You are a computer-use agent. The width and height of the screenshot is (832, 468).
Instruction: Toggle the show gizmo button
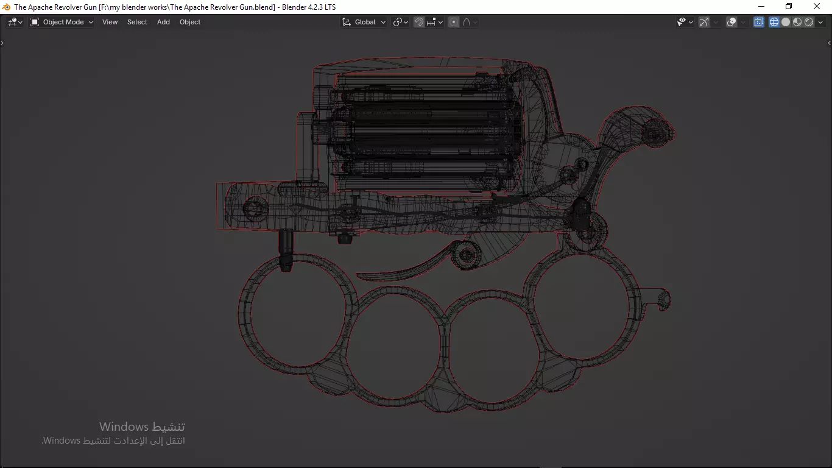point(704,22)
